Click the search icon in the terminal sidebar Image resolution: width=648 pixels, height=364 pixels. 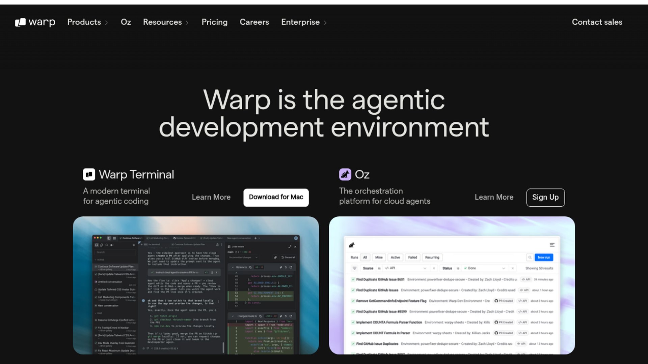coord(107,245)
